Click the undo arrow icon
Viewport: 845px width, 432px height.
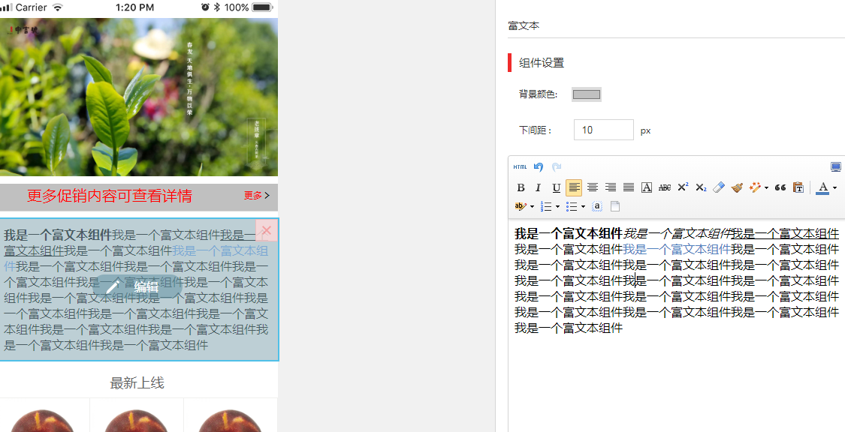point(539,167)
